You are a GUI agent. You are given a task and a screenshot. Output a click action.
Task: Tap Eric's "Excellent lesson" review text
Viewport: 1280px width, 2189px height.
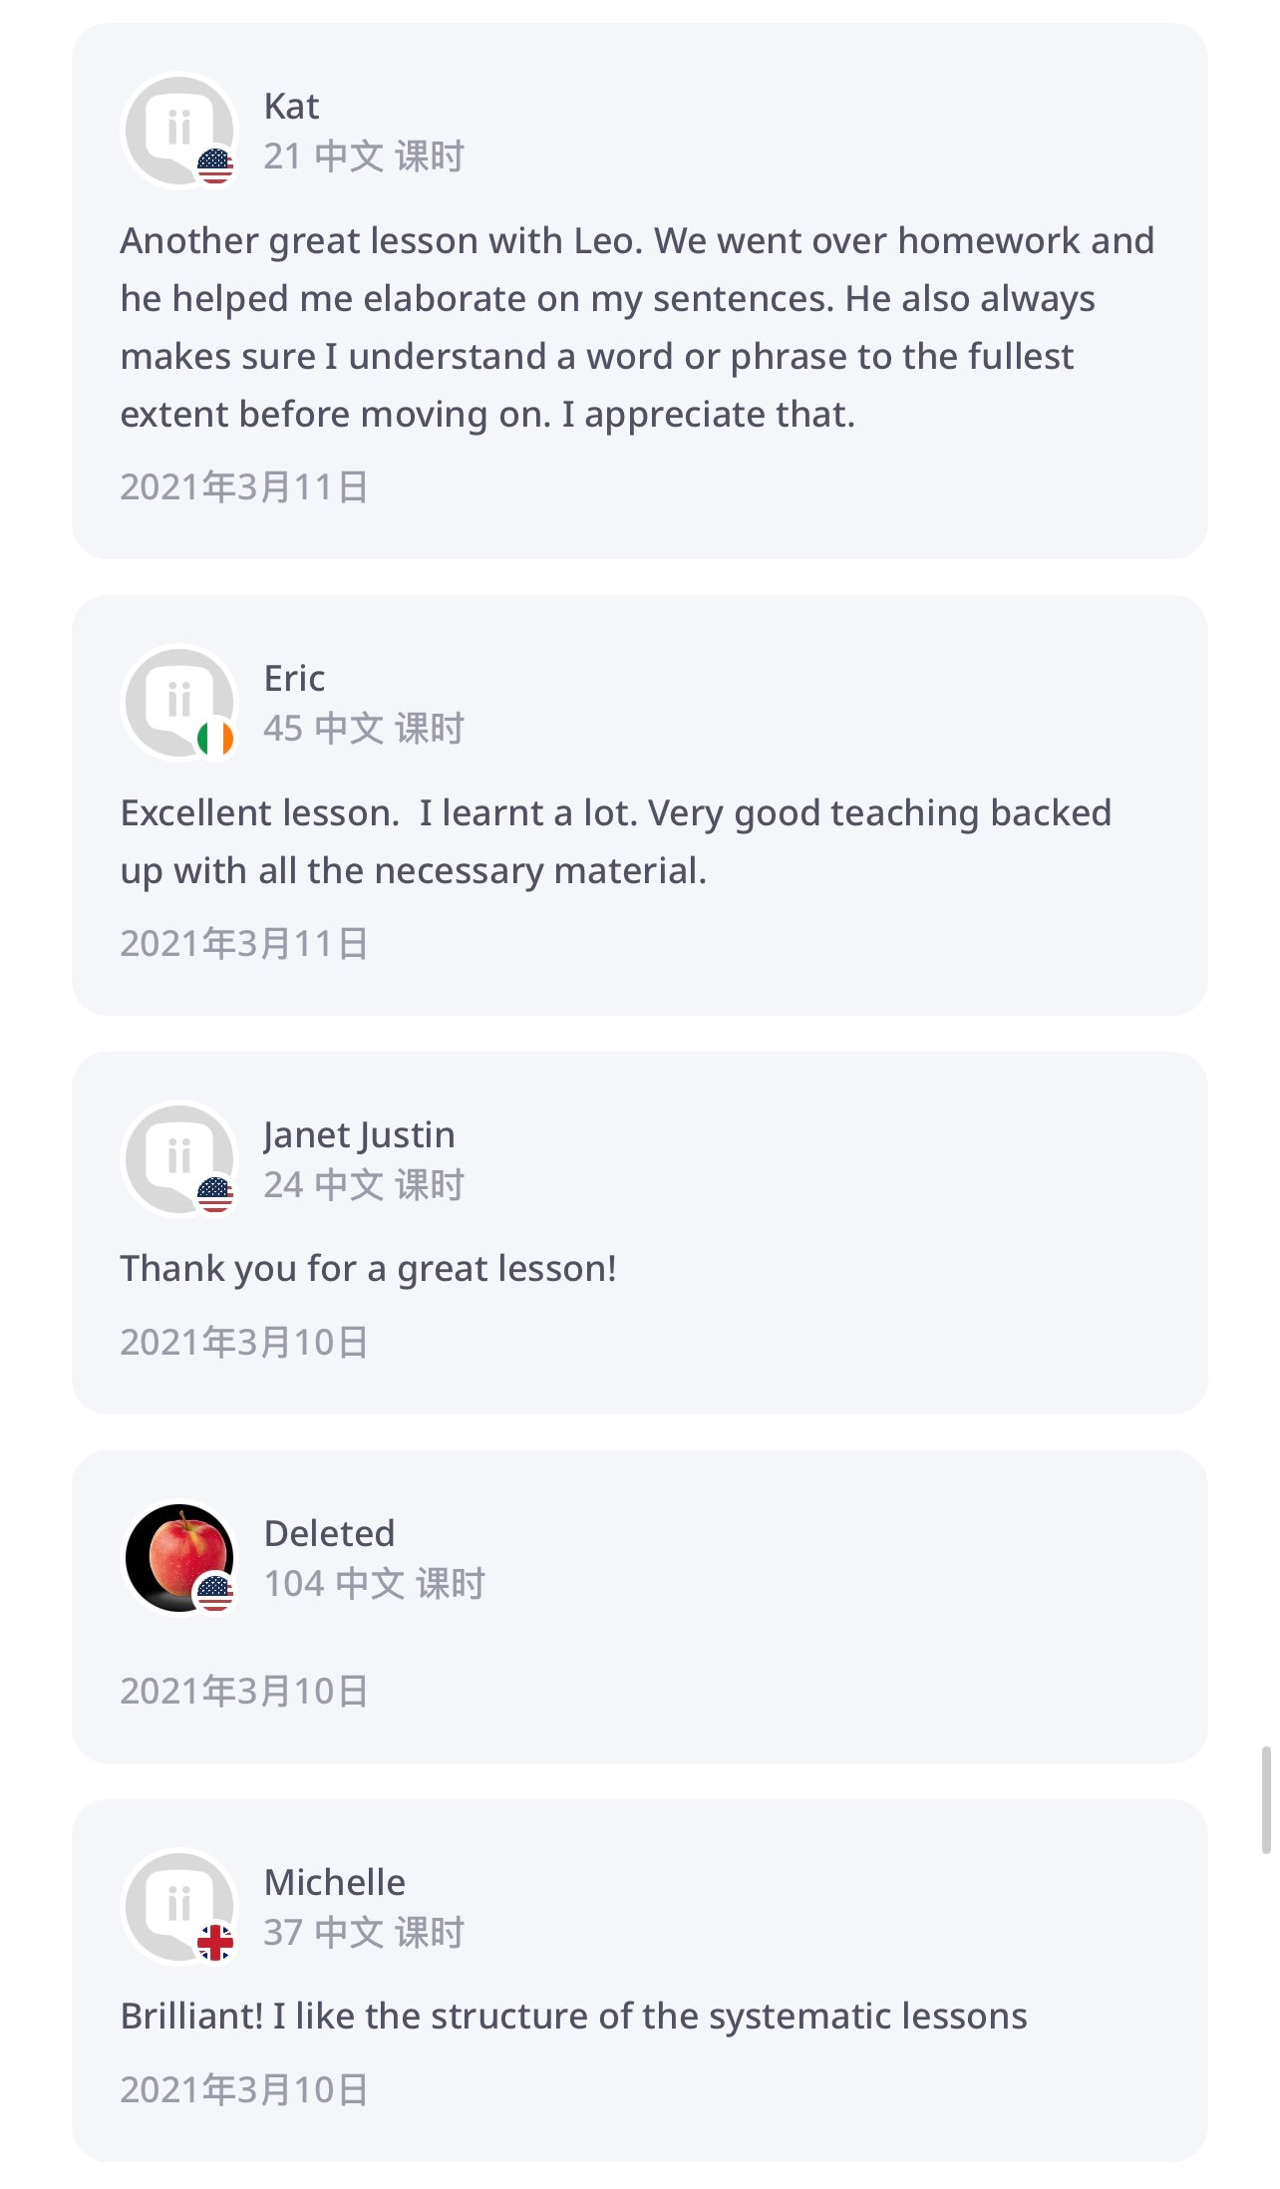tap(614, 841)
